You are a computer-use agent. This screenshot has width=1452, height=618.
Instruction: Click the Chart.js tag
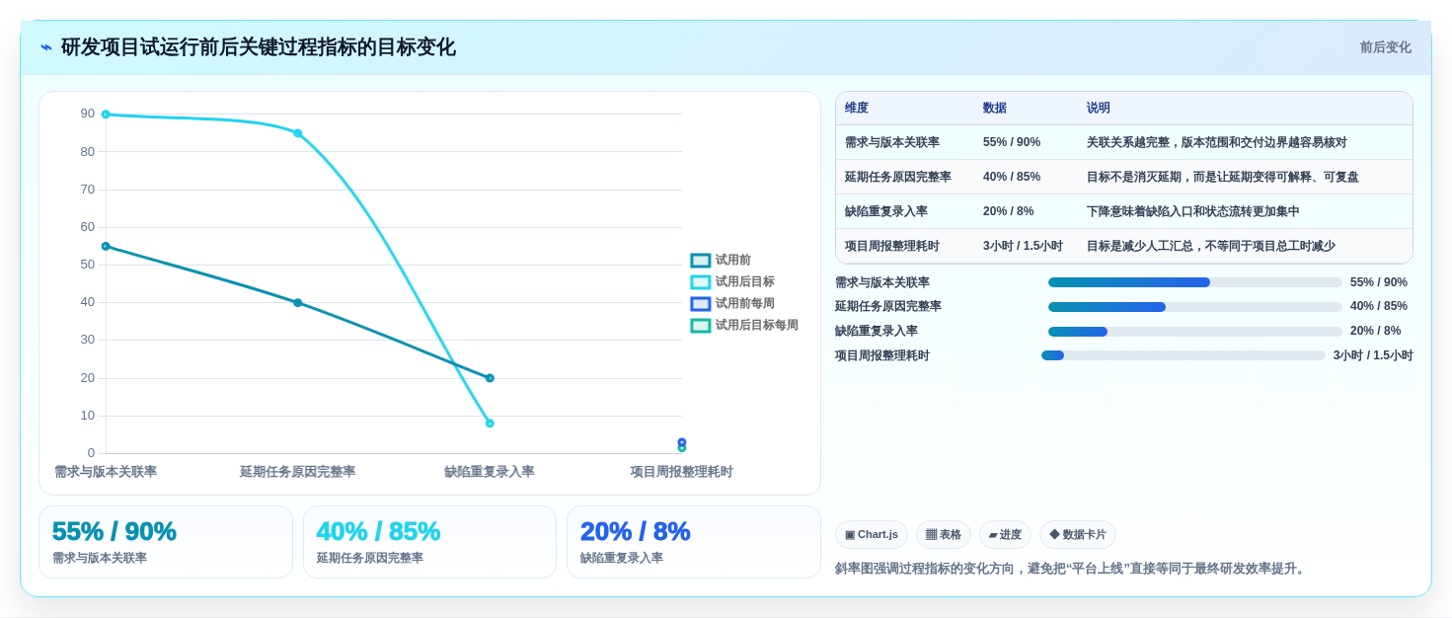[x=872, y=535]
